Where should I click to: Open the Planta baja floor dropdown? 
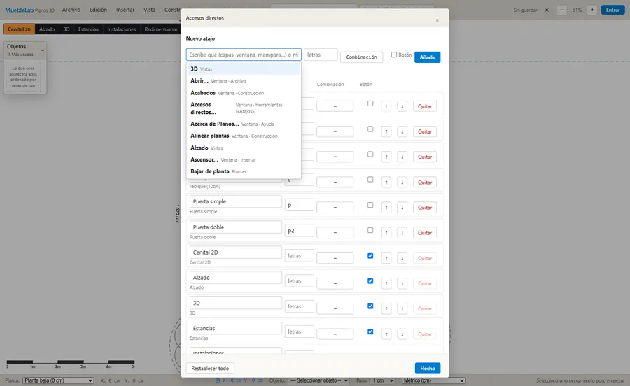coord(58,380)
